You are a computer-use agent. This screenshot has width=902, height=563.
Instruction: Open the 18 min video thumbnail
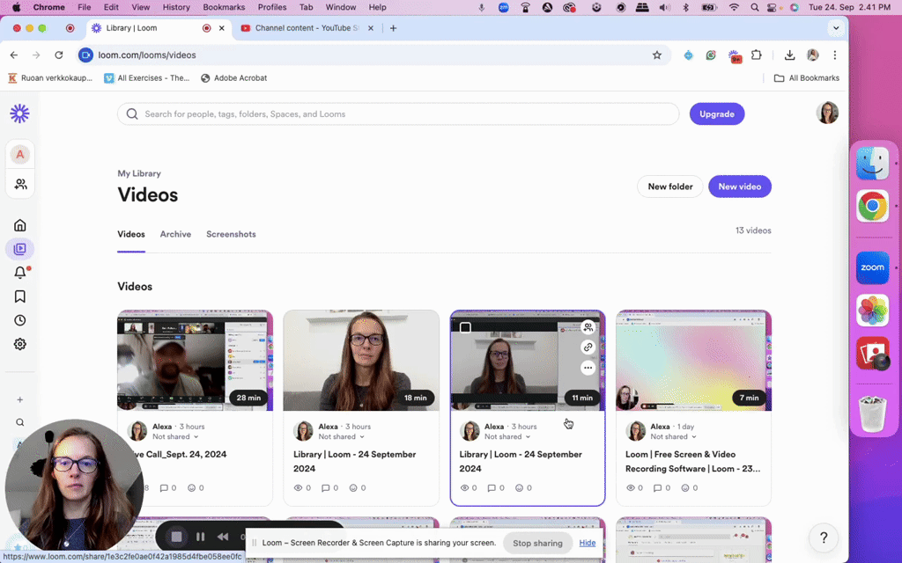pyautogui.click(x=361, y=361)
